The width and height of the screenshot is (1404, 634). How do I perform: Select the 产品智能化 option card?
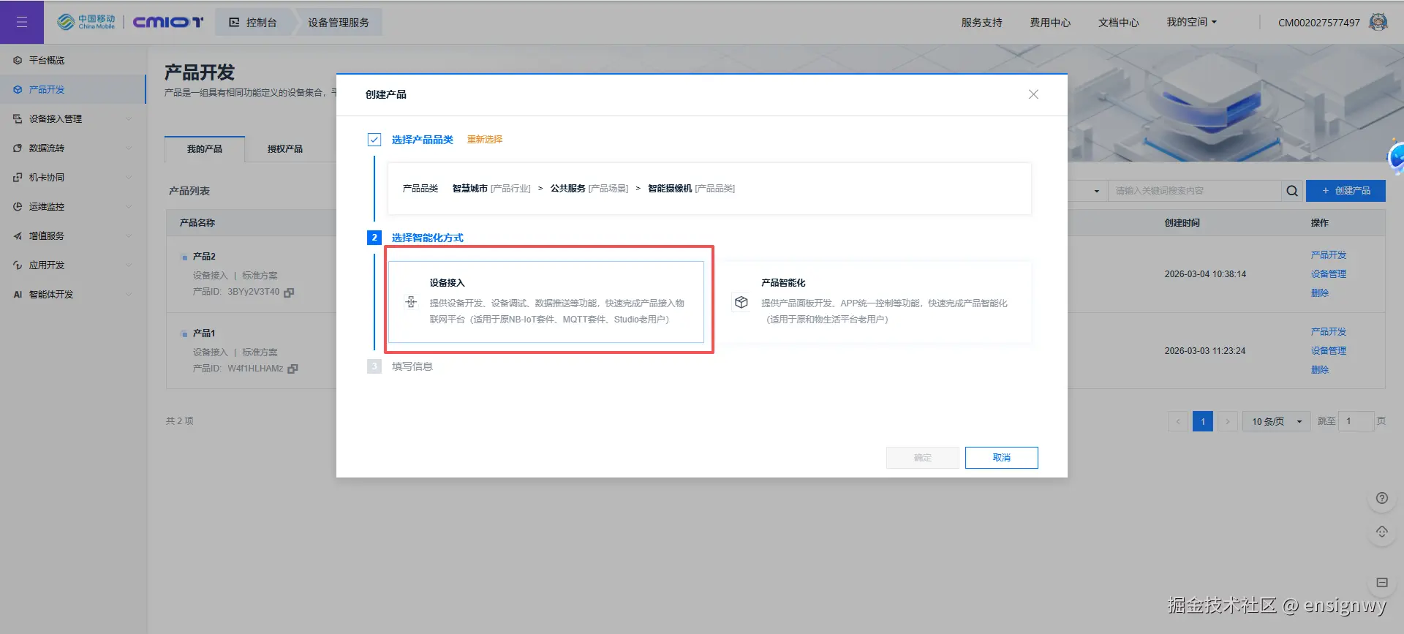coord(874,301)
